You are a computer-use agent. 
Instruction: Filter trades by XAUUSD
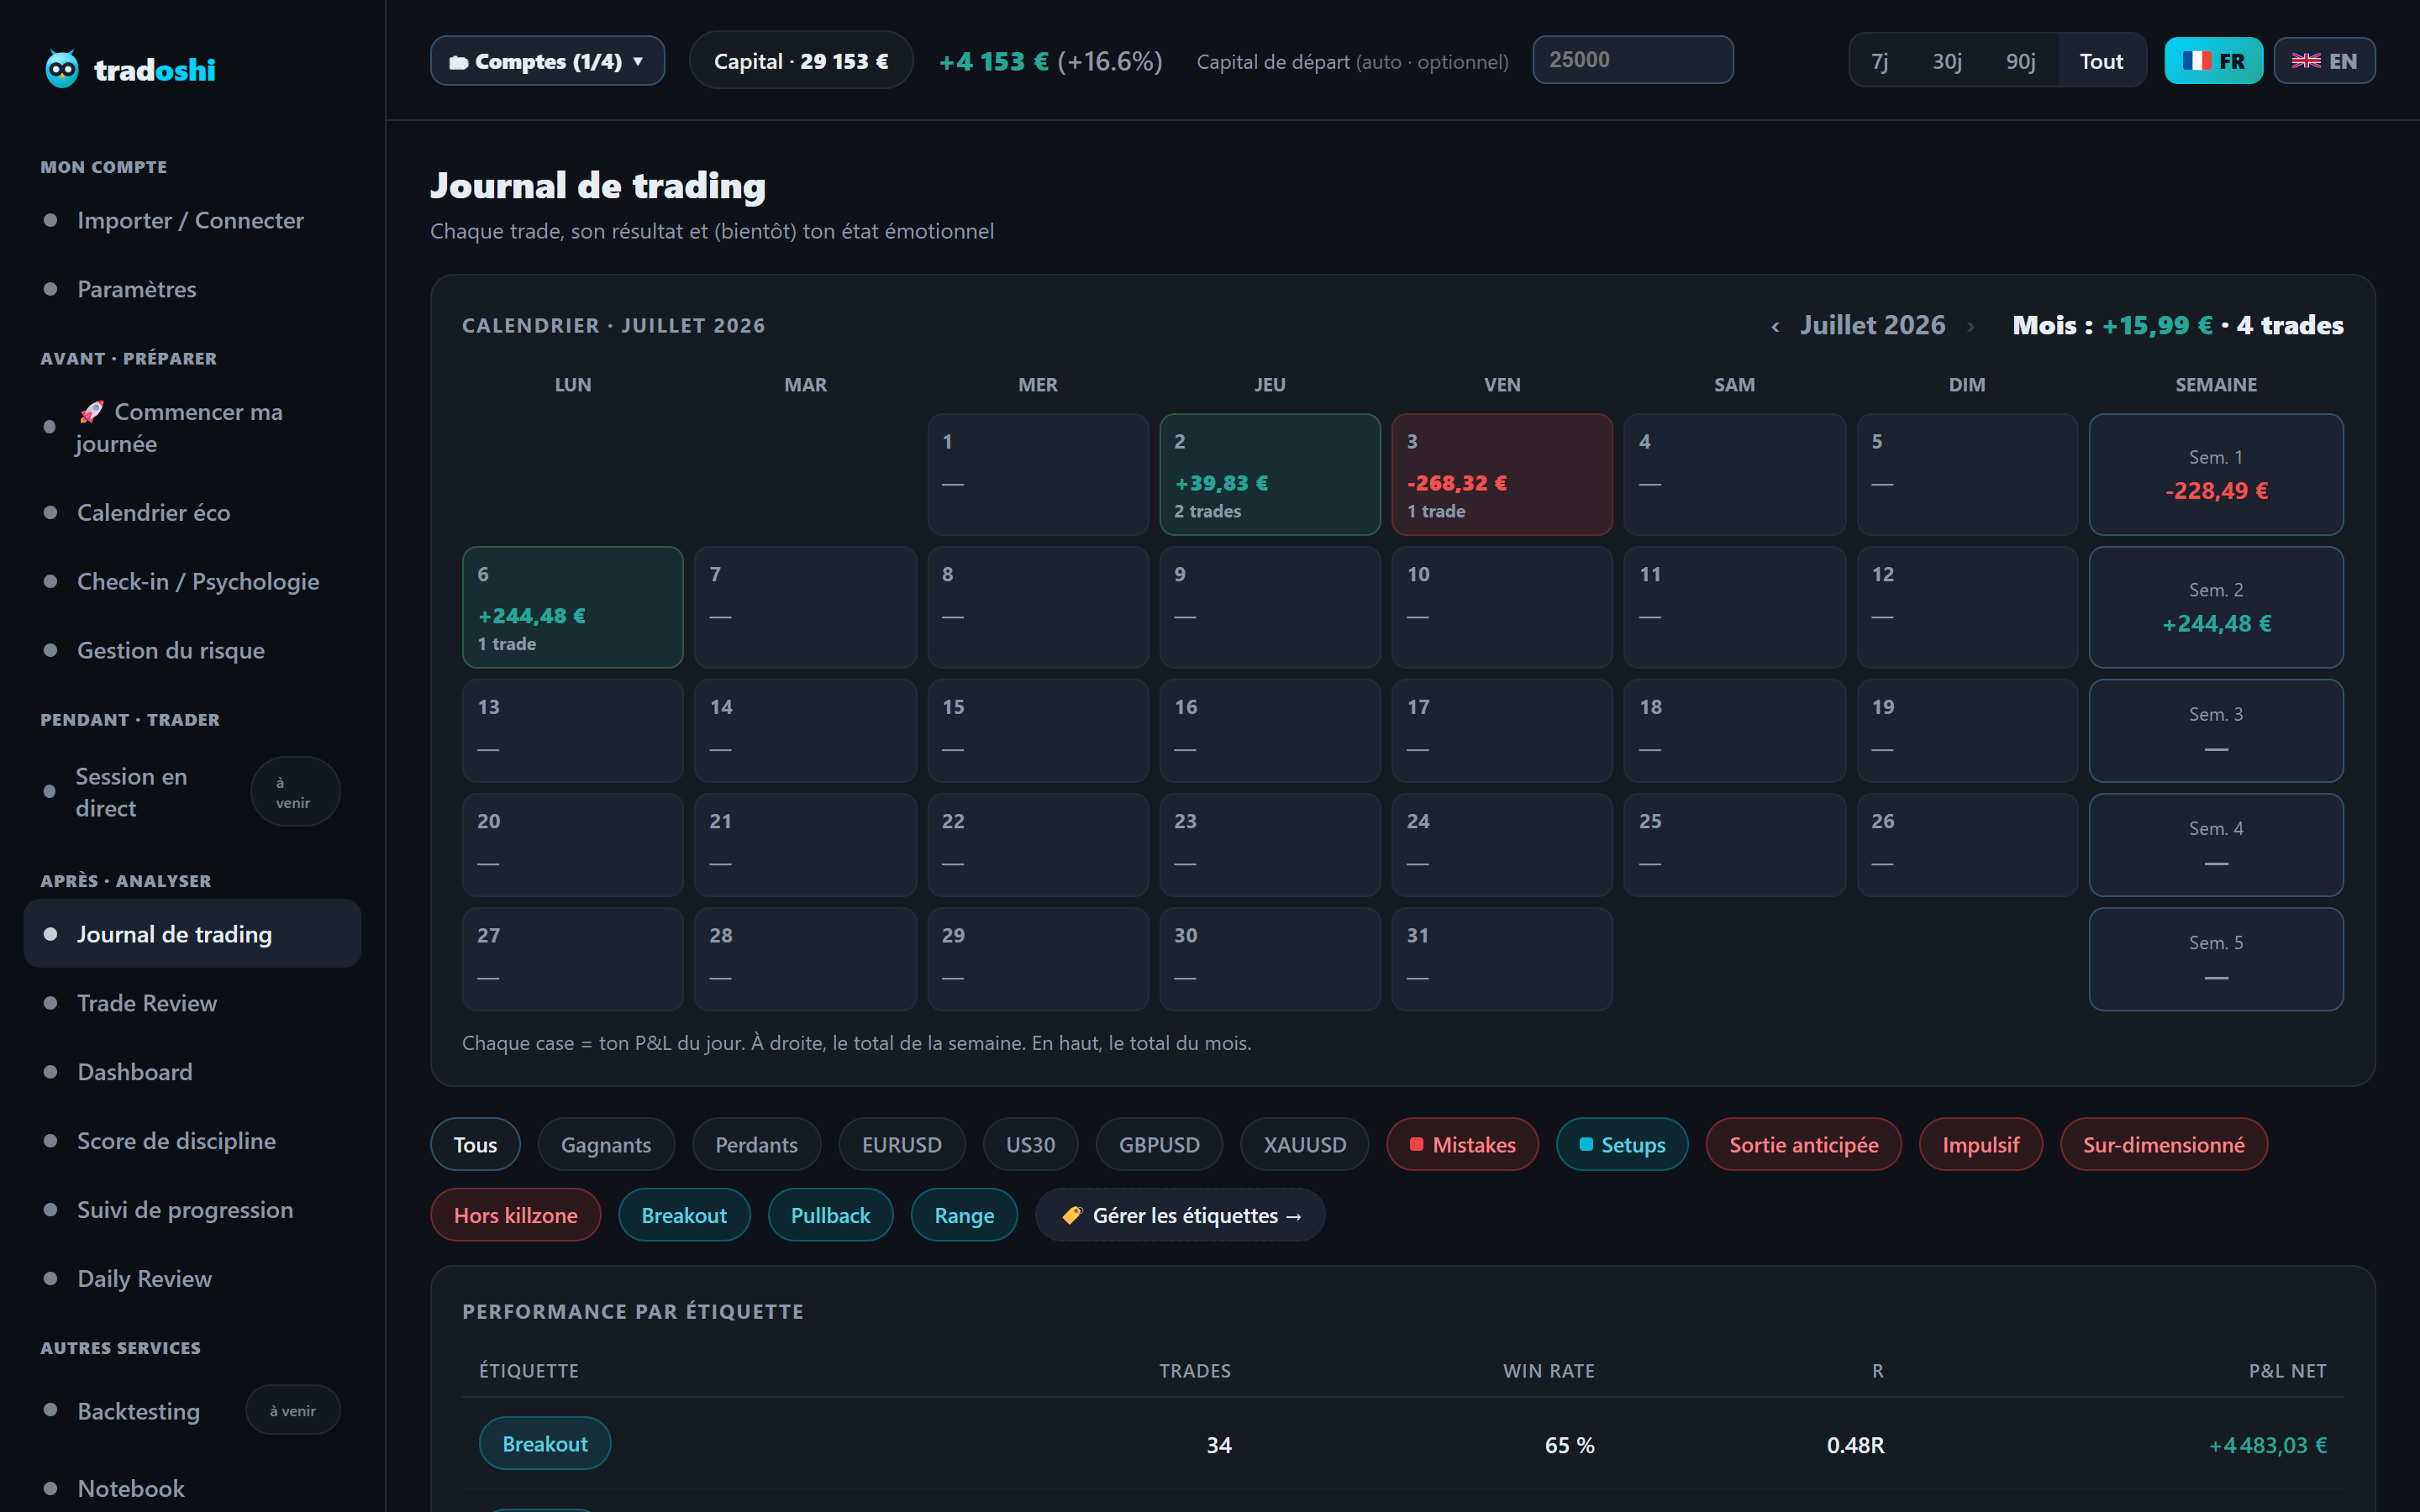click(x=1304, y=1144)
